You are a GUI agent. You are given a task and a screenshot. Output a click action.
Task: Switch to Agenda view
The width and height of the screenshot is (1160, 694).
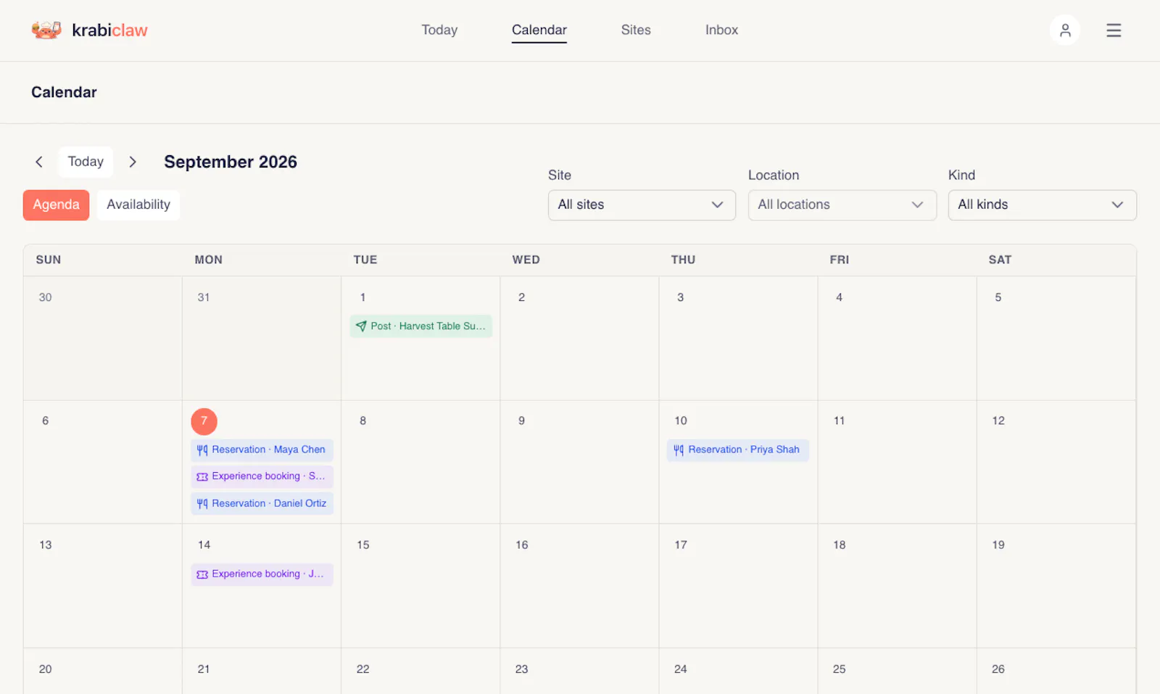(56, 205)
